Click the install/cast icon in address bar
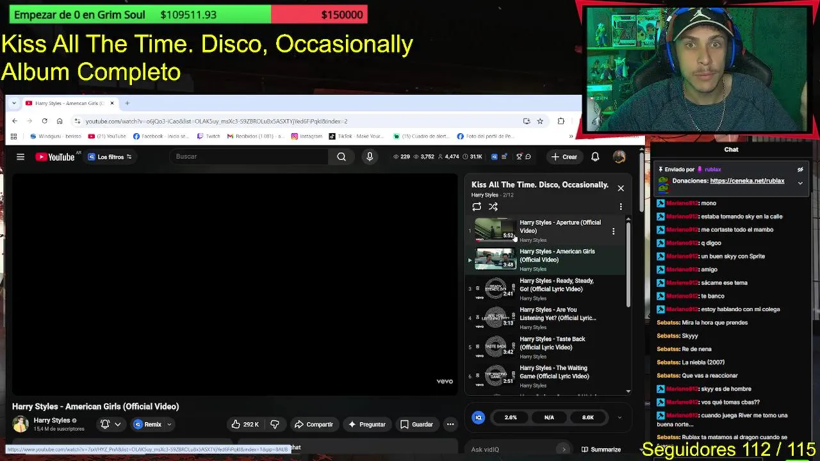 click(x=527, y=121)
